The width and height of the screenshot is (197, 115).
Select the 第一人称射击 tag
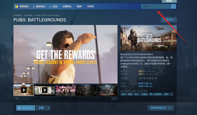pos(155,94)
